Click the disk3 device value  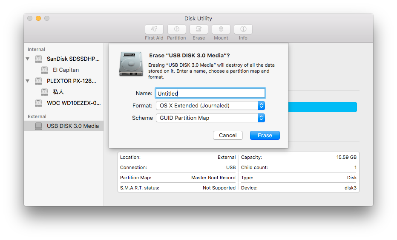click(x=351, y=188)
